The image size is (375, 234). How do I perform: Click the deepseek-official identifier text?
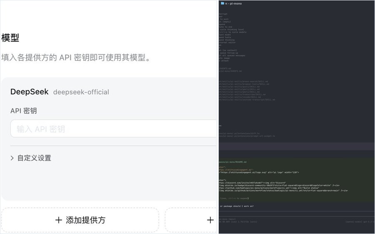(x=81, y=92)
